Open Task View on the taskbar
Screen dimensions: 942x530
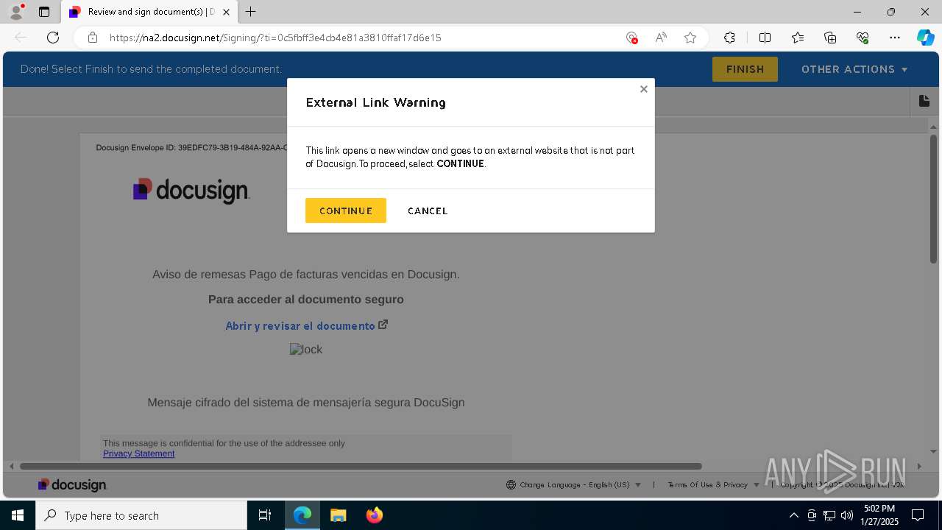click(x=265, y=515)
